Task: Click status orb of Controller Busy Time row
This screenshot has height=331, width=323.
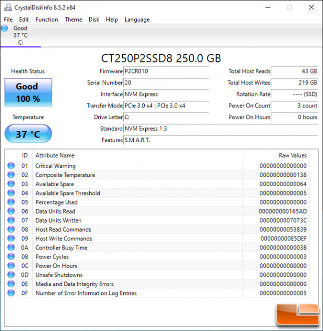Action: coord(11,247)
